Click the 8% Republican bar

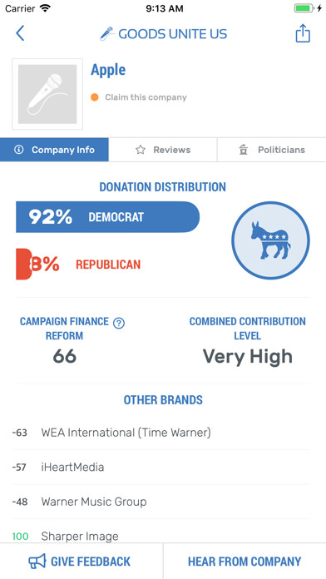(23, 264)
